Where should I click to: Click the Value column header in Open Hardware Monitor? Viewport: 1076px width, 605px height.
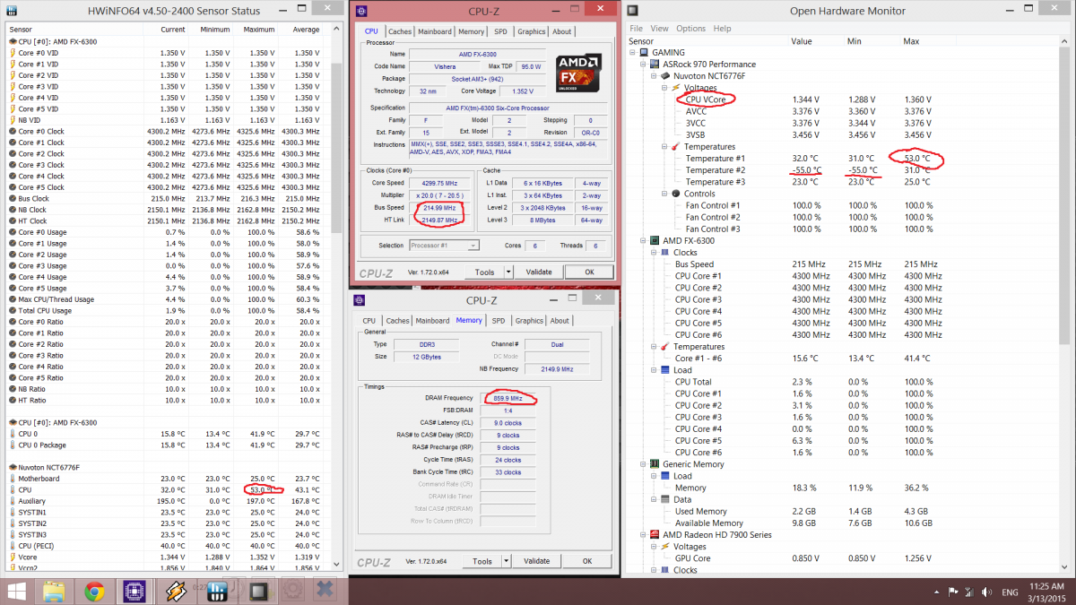click(802, 41)
